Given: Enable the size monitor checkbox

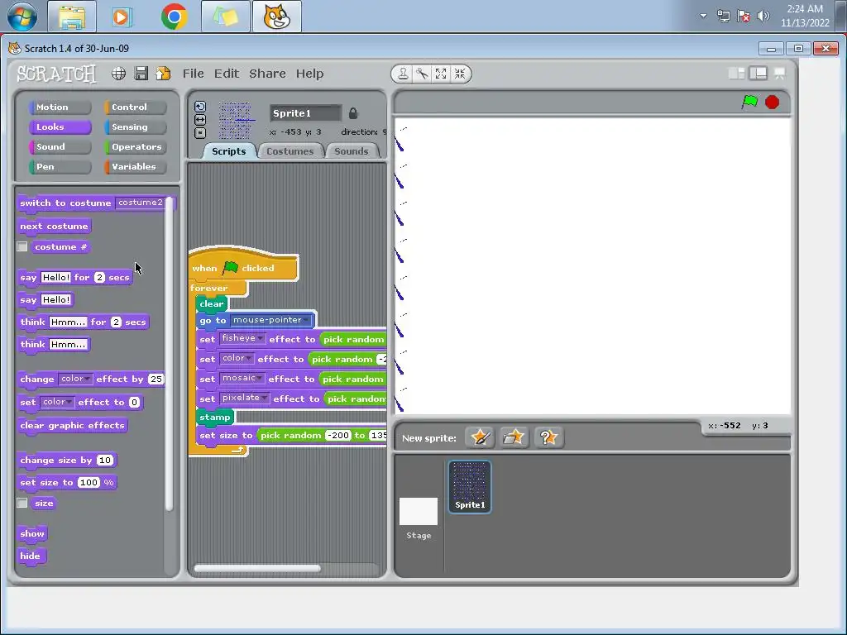Looking at the screenshot, I should [x=22, y=503].
